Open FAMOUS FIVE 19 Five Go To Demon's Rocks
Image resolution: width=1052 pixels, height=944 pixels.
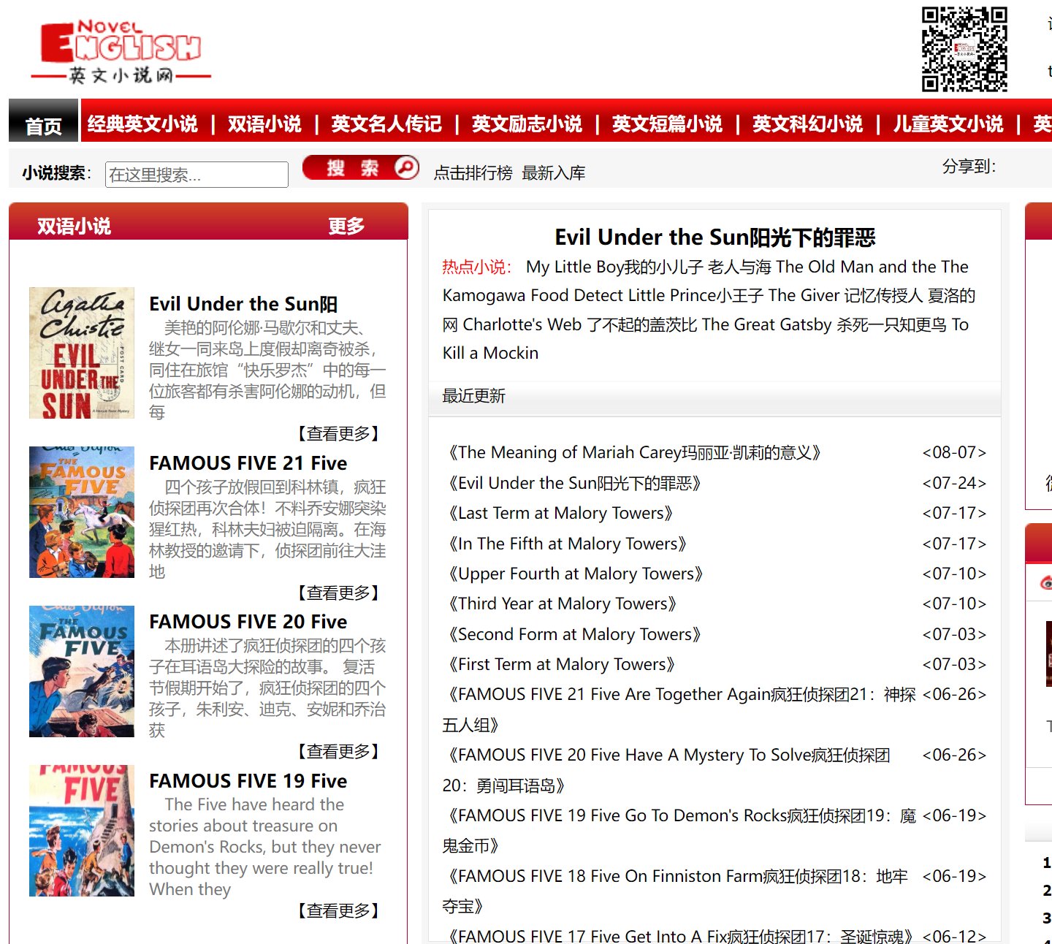[x=679, y=831]
